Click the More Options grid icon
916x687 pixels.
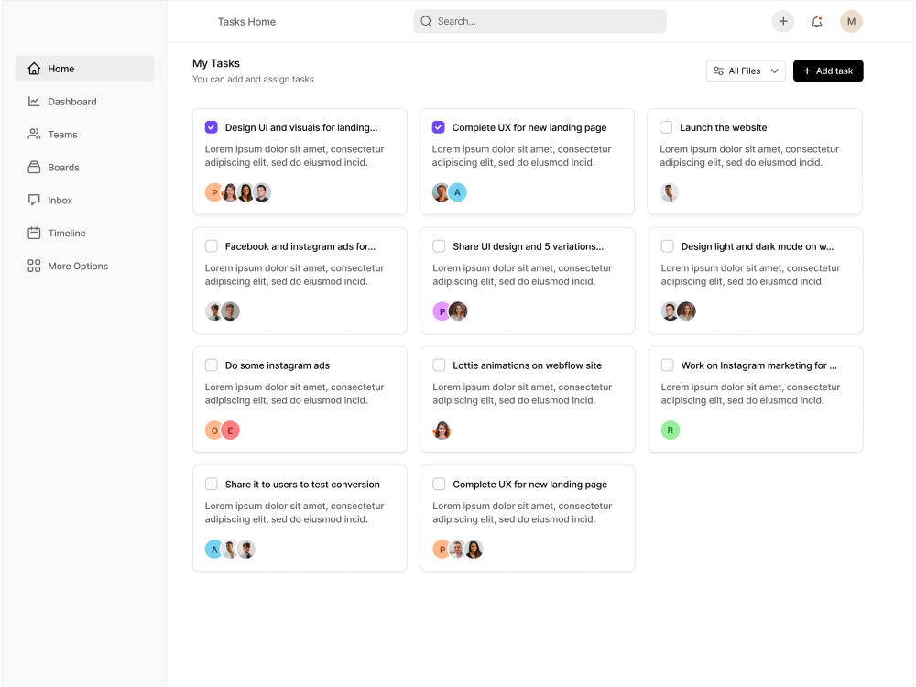pyautogui.click(x=34, y=266)
